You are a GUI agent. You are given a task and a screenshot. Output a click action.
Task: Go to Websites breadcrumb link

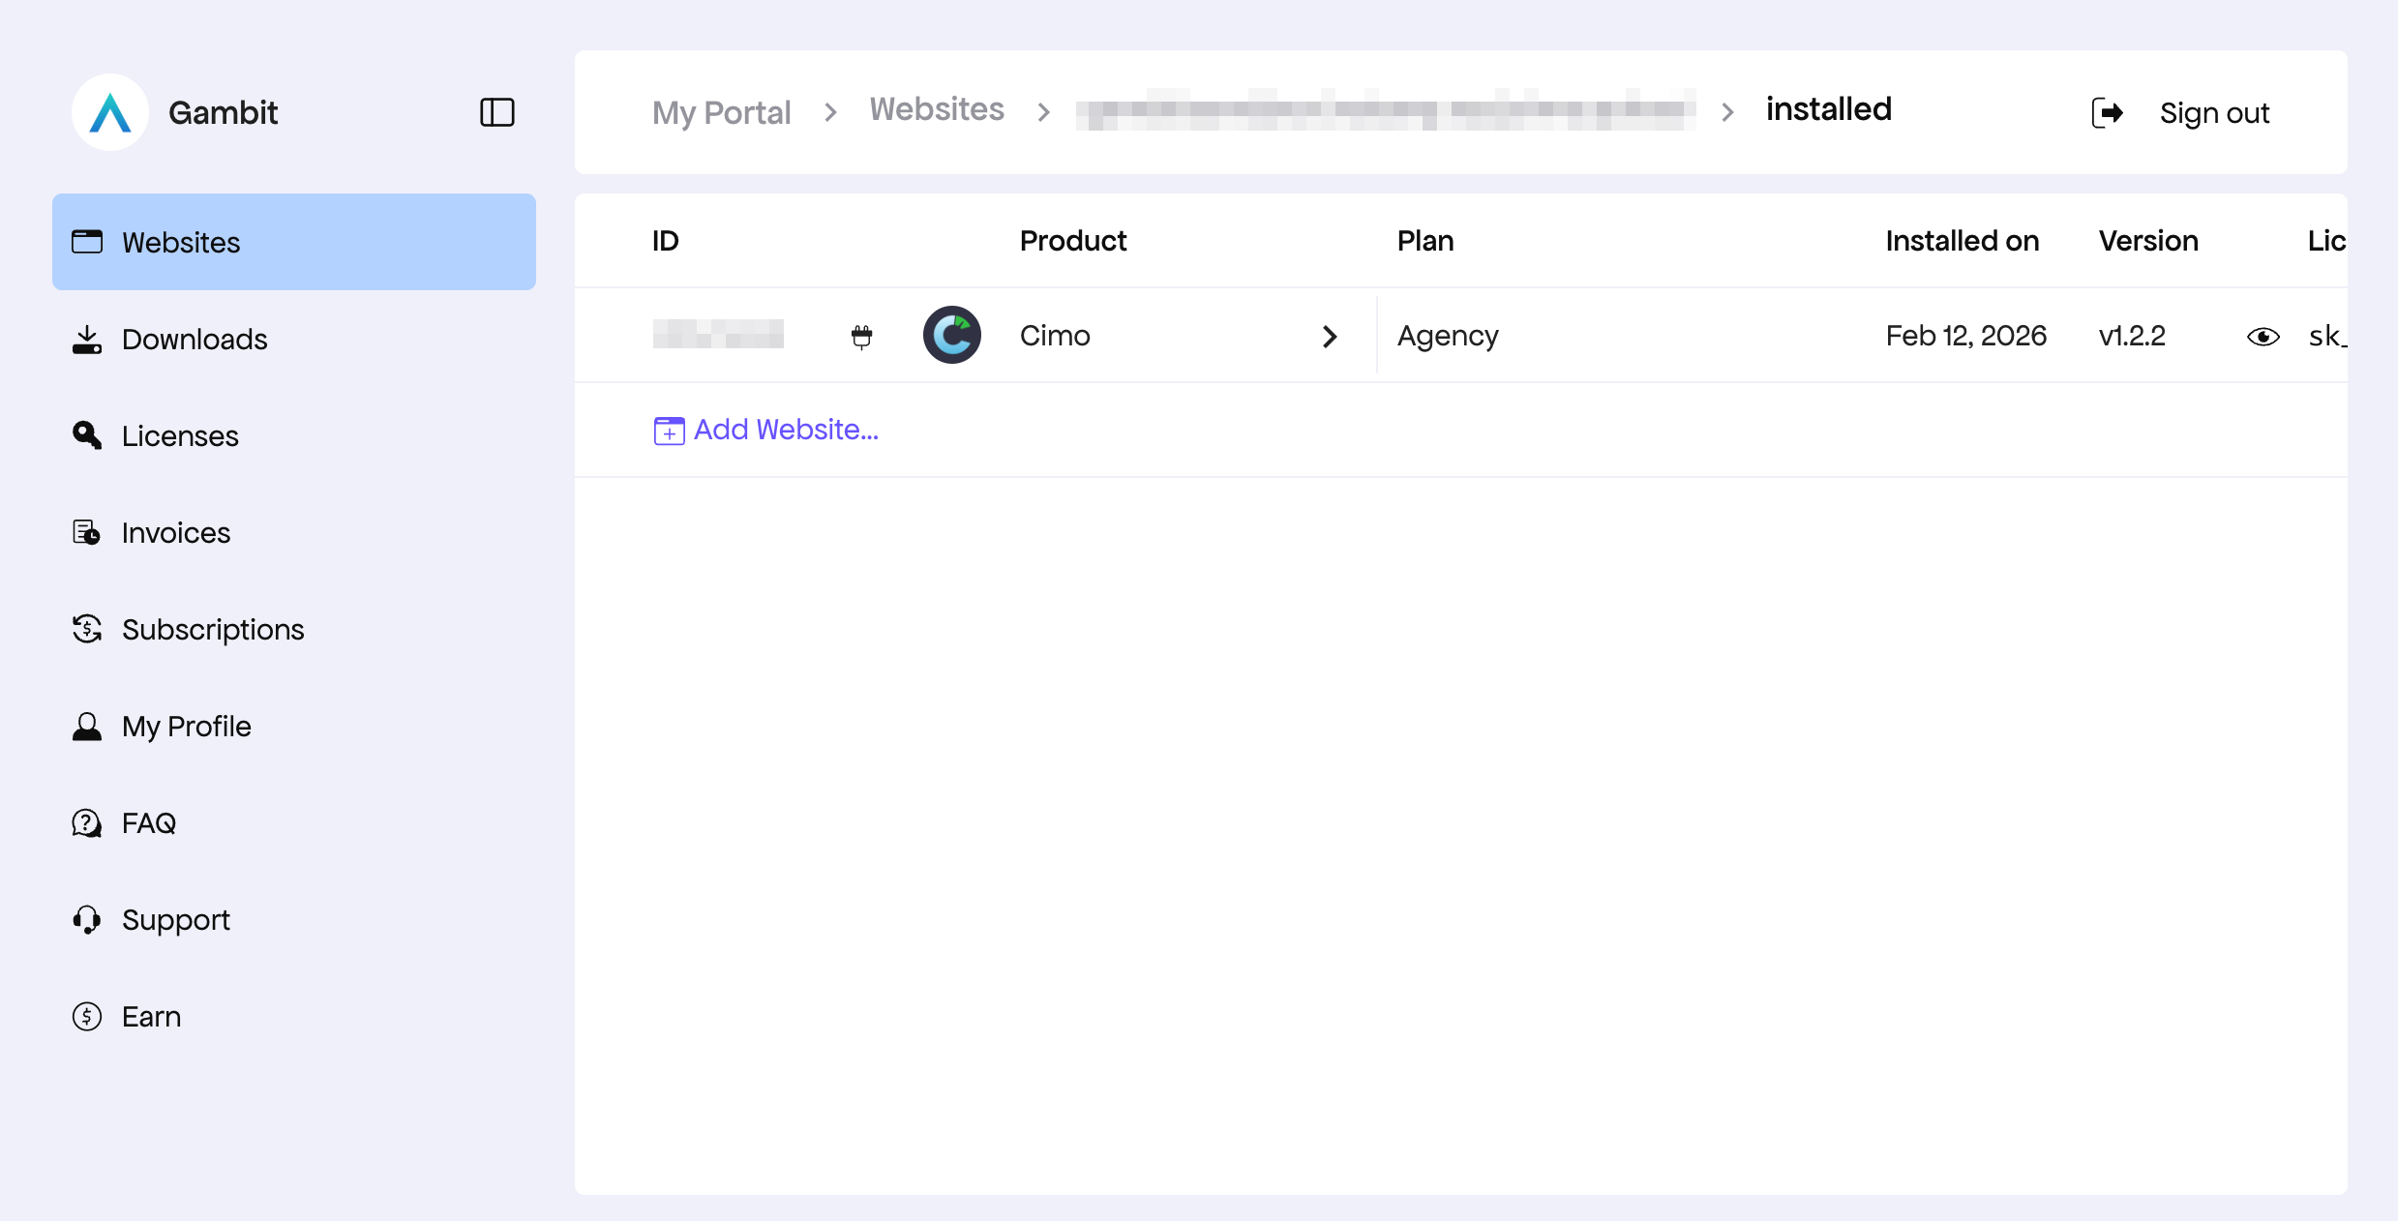click(936, 110)
